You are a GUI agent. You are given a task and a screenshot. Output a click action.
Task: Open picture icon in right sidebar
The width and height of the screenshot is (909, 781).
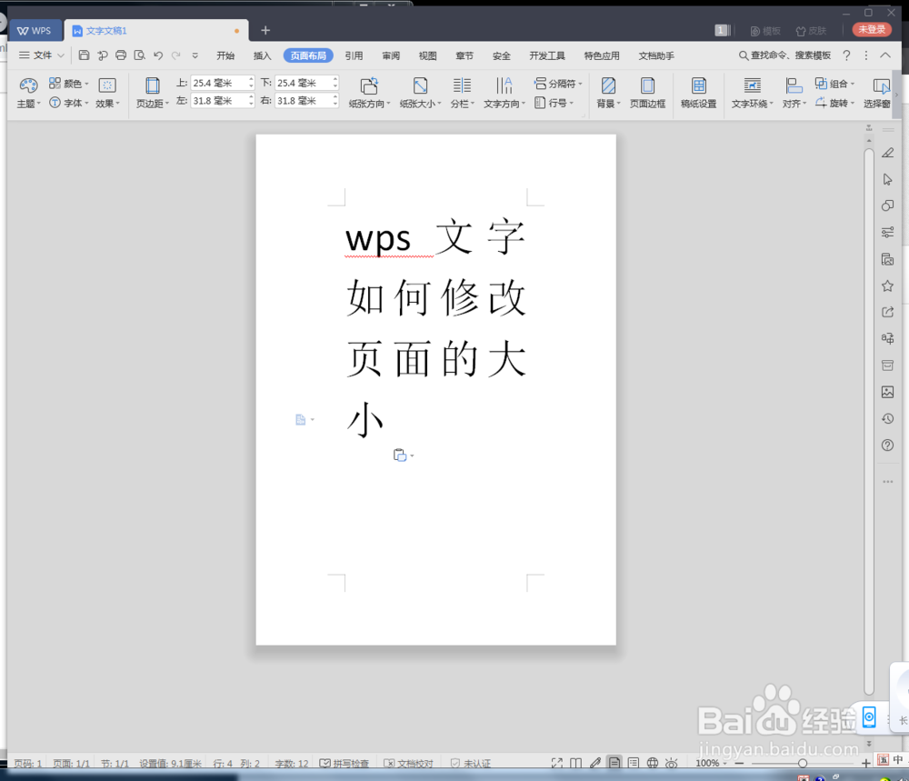[x=887, y=392]
